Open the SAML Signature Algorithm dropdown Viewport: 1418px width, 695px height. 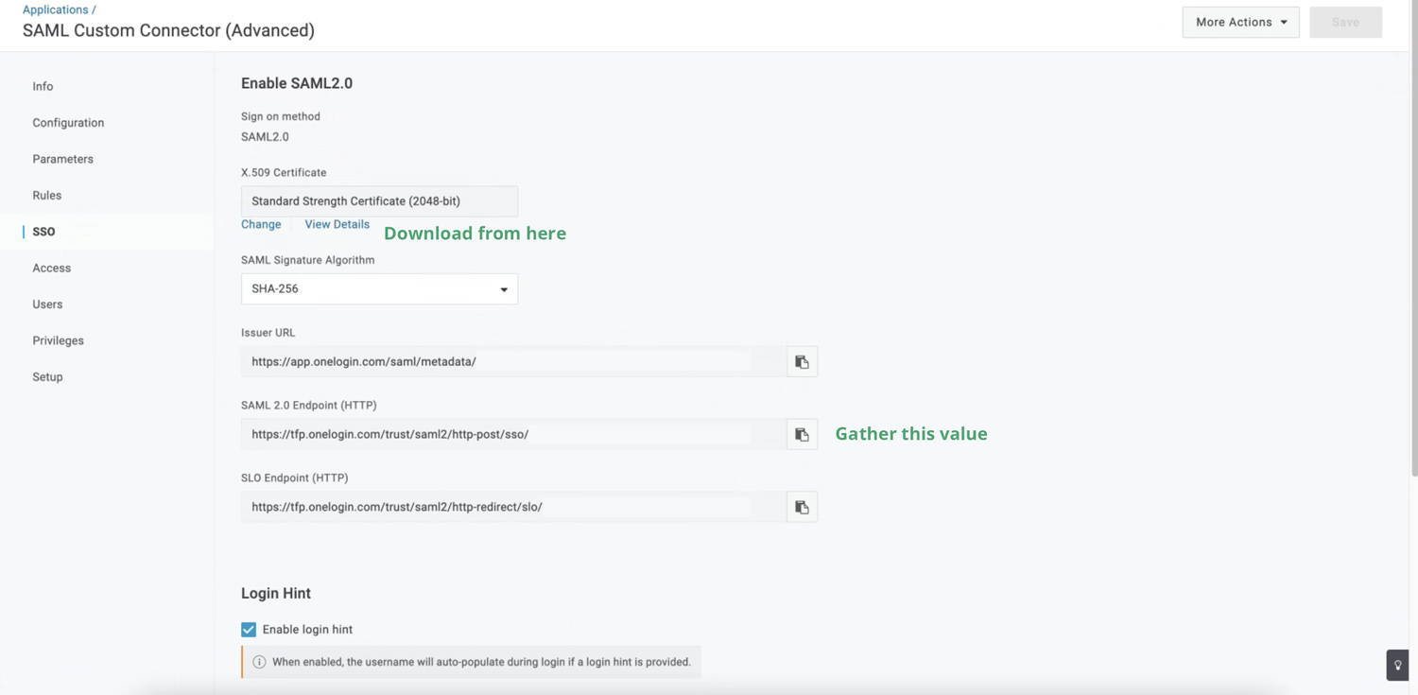[379, 289]
